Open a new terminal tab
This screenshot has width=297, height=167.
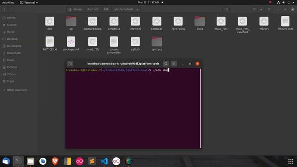click(70, 64)
